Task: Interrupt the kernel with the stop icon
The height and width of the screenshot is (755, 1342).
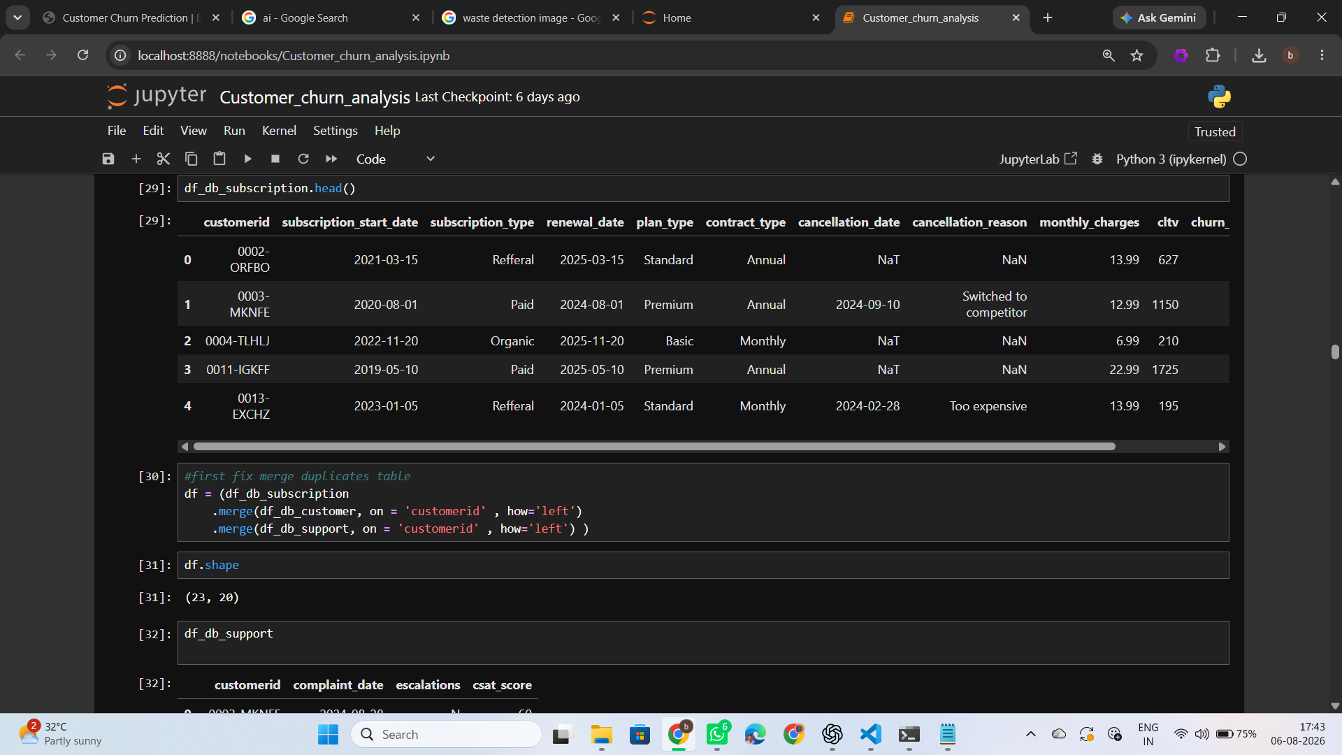Action: tap(275, 159)
